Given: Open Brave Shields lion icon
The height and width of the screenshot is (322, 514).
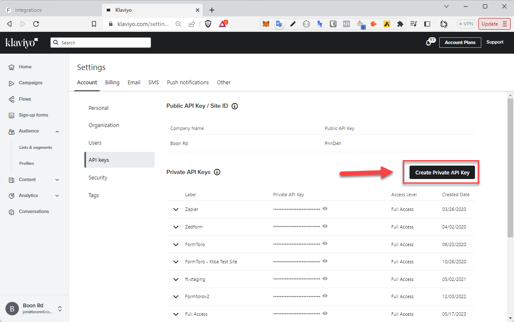Looking at the screenshot, I should (x=208, y=24).
